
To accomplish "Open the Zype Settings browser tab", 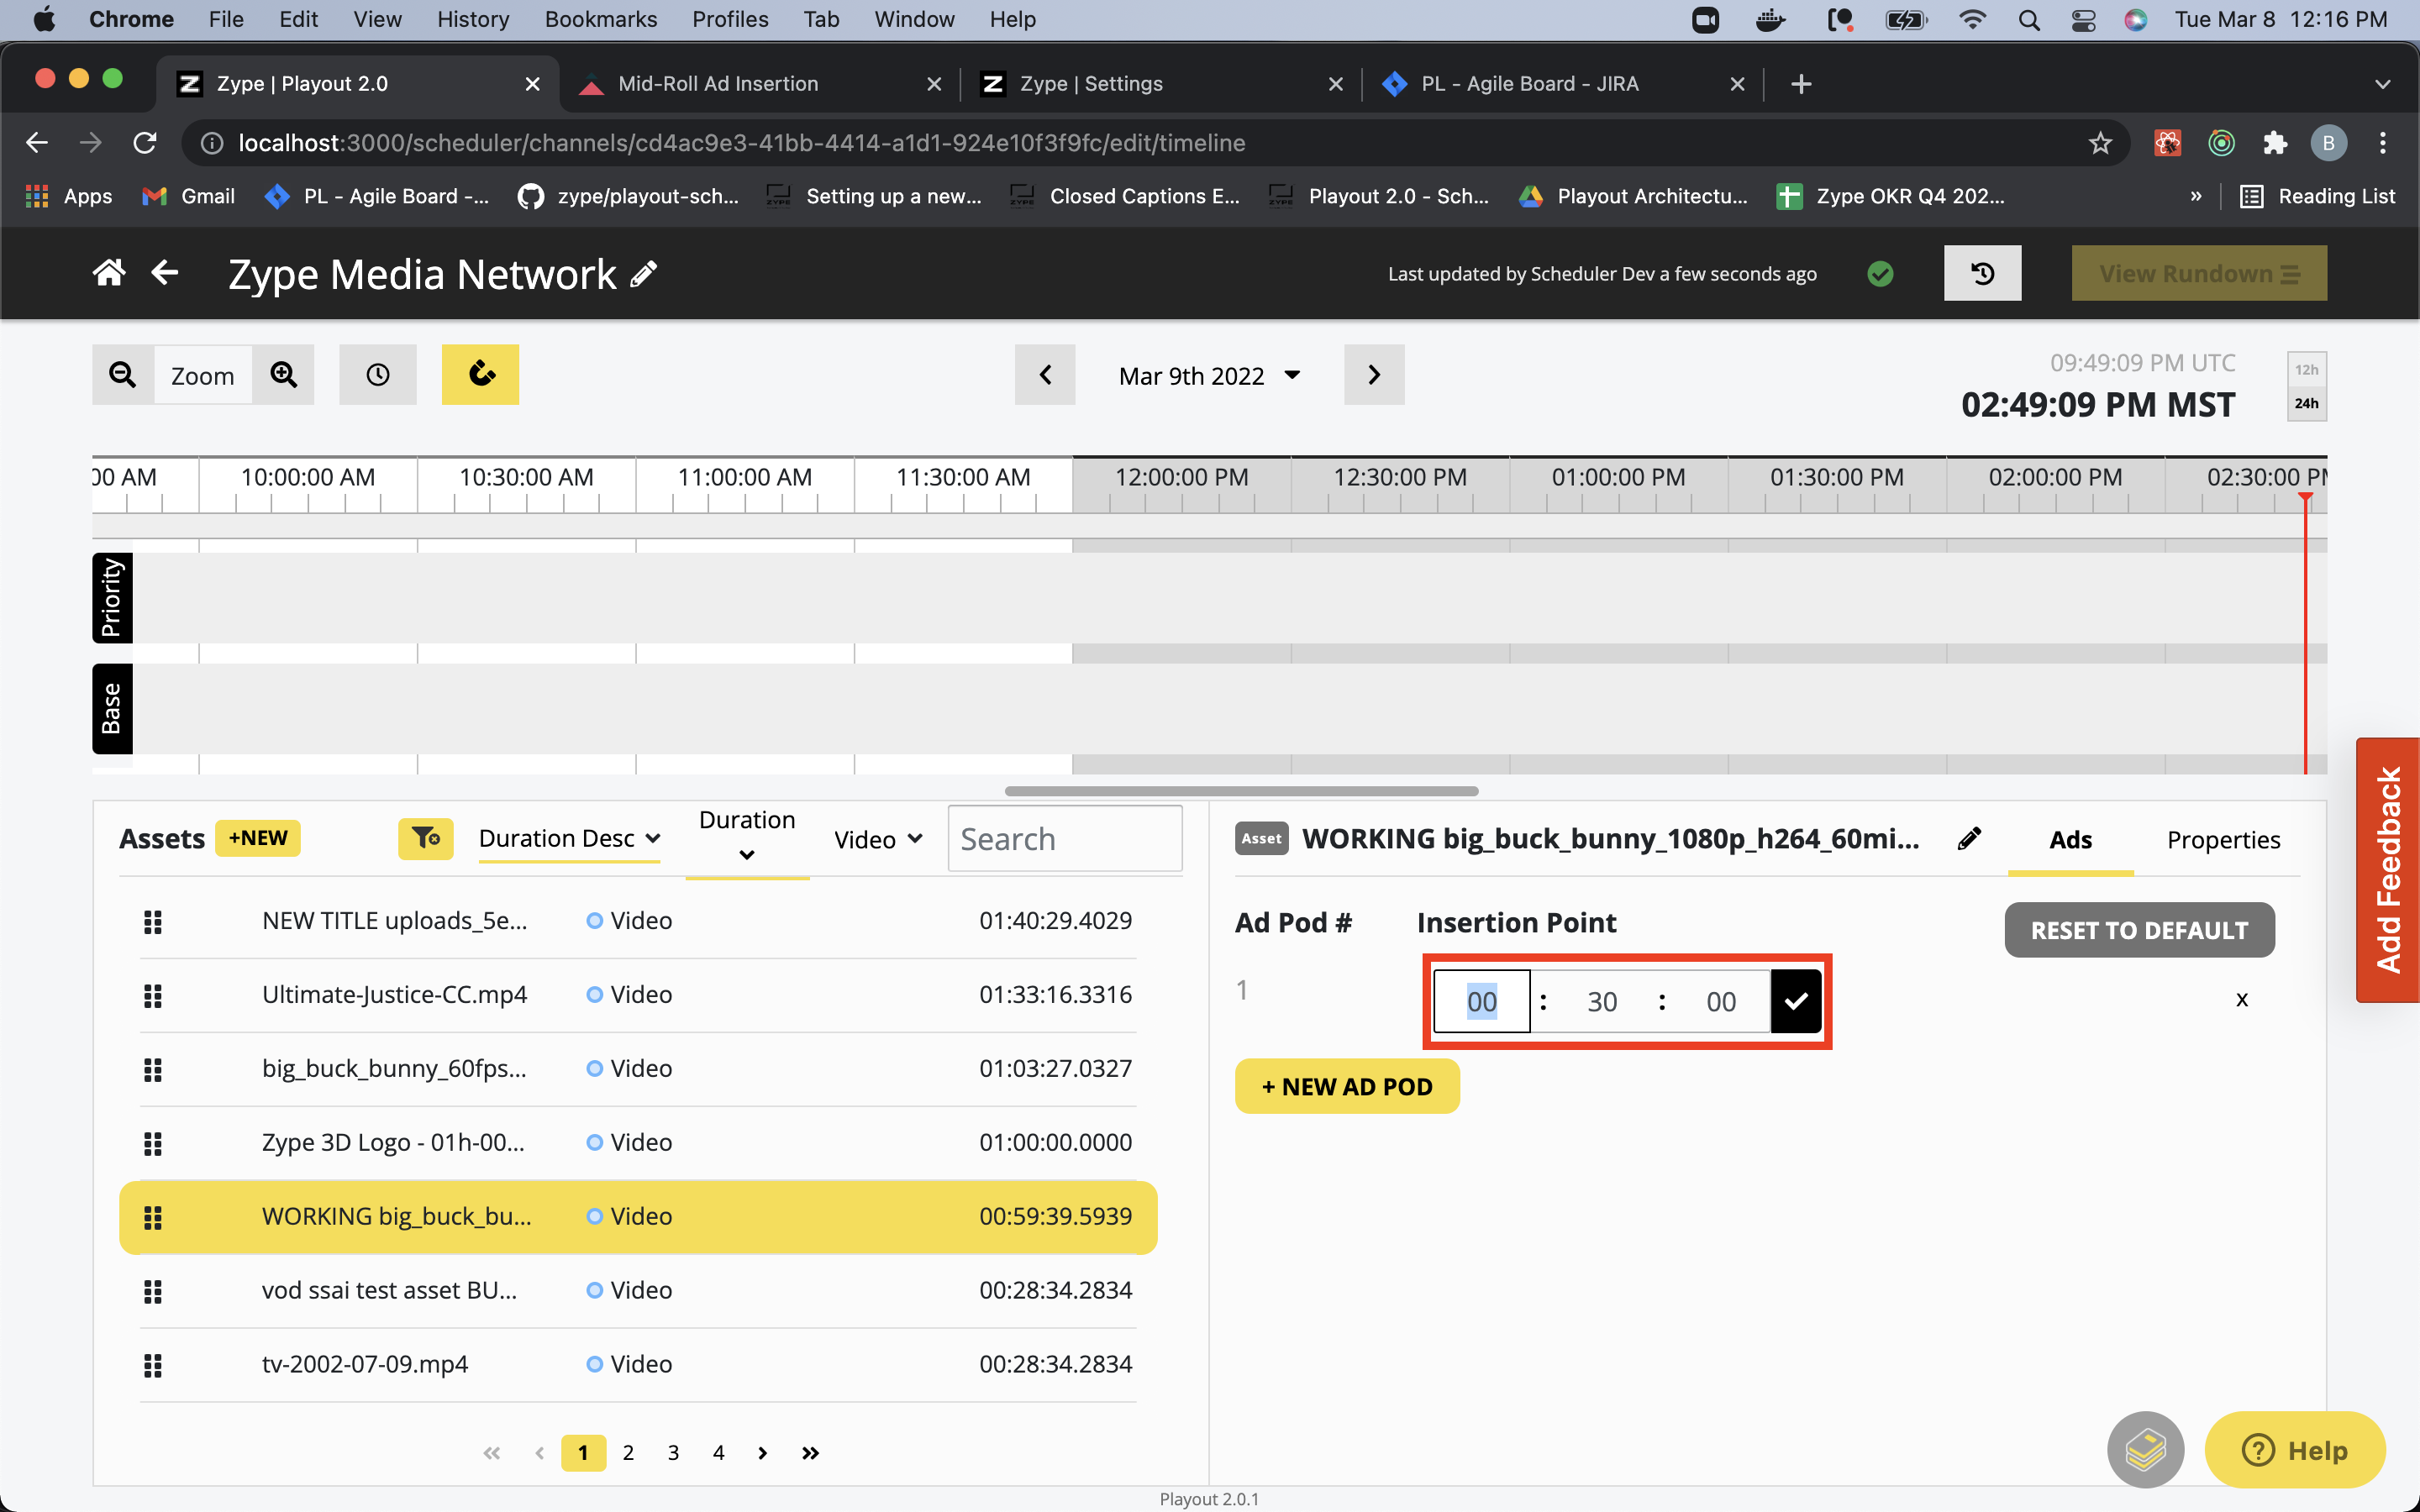I will (1160, 84).
